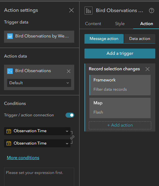Select the Framework Filter data records action
The image size is (159, 186).
[120, 85]
